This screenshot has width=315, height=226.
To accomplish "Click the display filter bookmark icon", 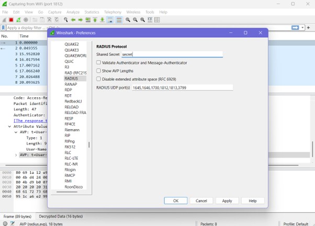I will tap(3, 28).
